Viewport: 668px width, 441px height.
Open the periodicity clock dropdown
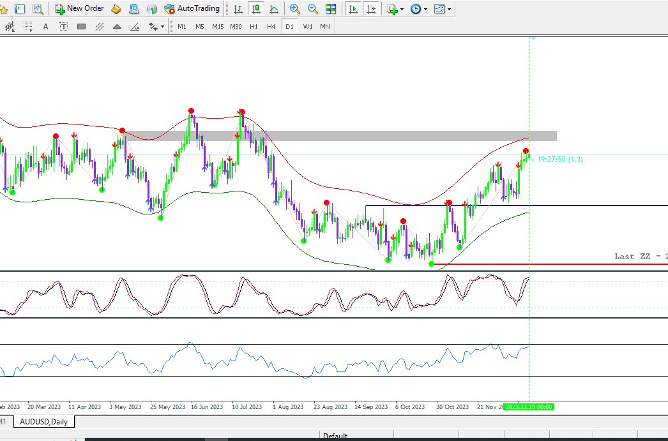(418, 9)
